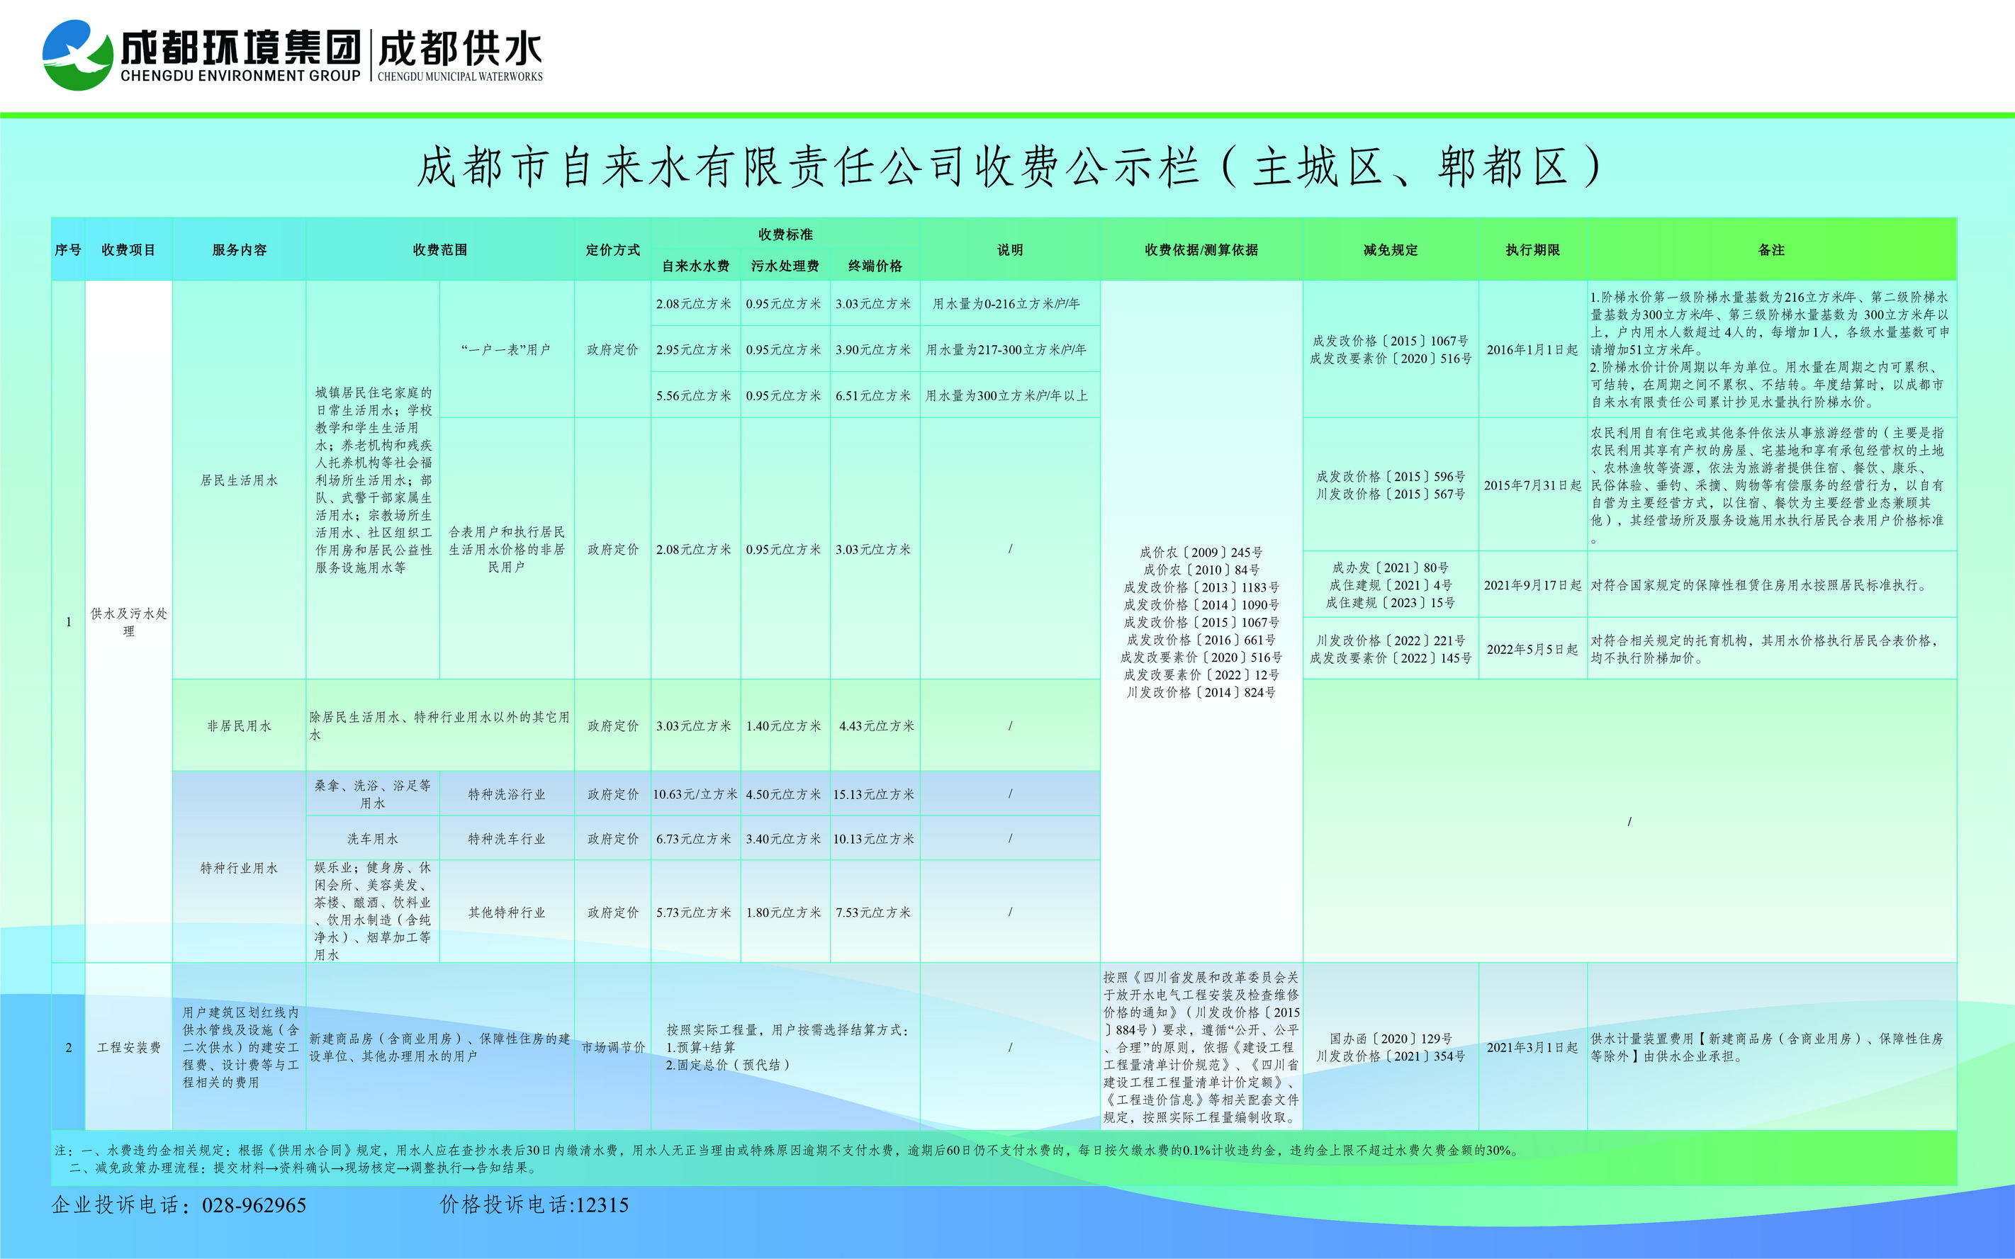Click the Chengdu Environment Group bird logo
The image size is (2015, 1259).
(x=77, y=55)
